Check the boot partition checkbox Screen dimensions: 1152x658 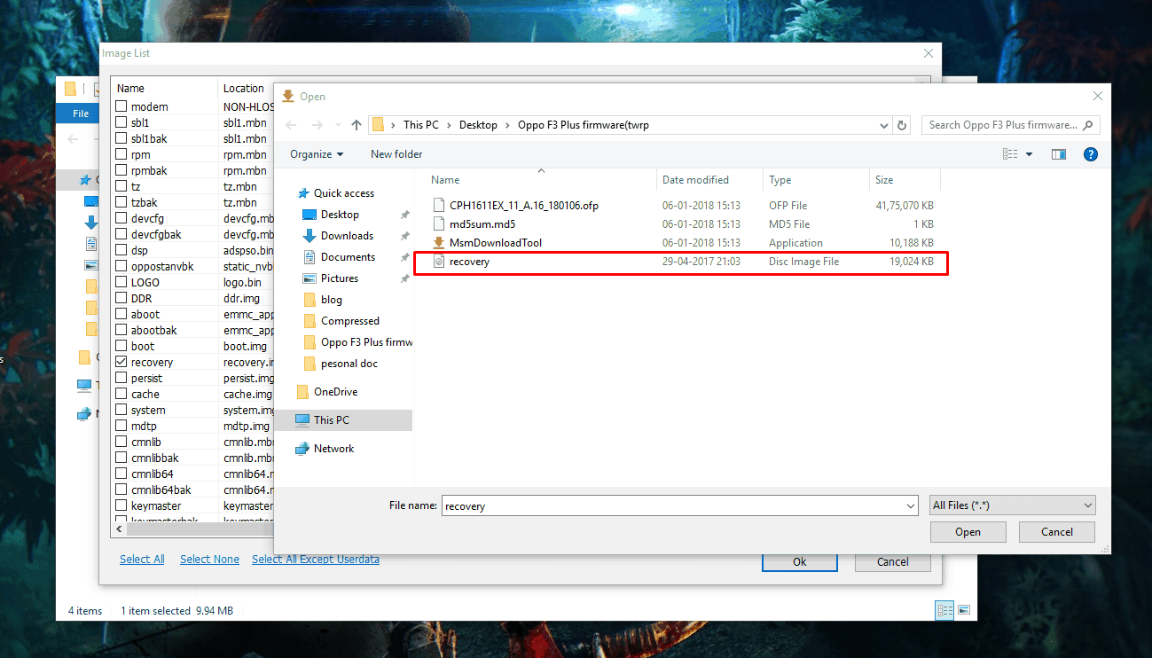pyautogui.click(x=121, y=346)
